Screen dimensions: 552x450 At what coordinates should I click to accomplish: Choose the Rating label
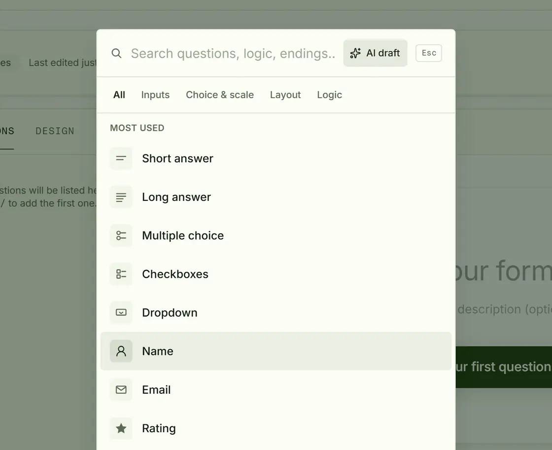tap(159, 428)
